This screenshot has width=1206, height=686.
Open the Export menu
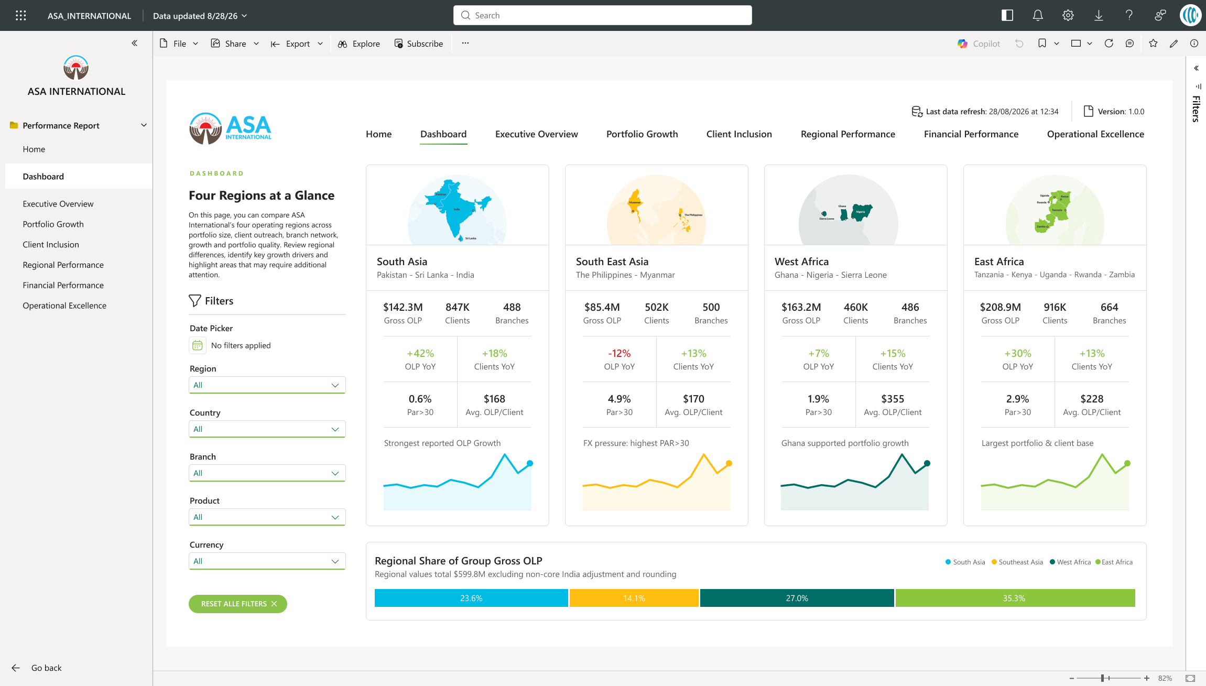(297, 43)
